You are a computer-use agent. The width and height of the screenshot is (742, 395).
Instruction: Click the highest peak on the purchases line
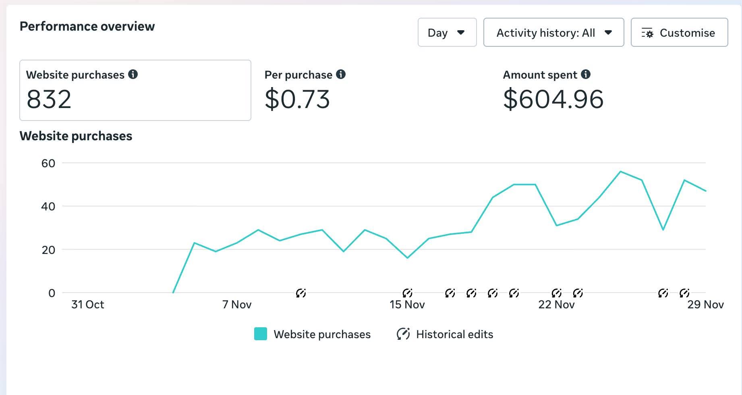tap(620, 172)
